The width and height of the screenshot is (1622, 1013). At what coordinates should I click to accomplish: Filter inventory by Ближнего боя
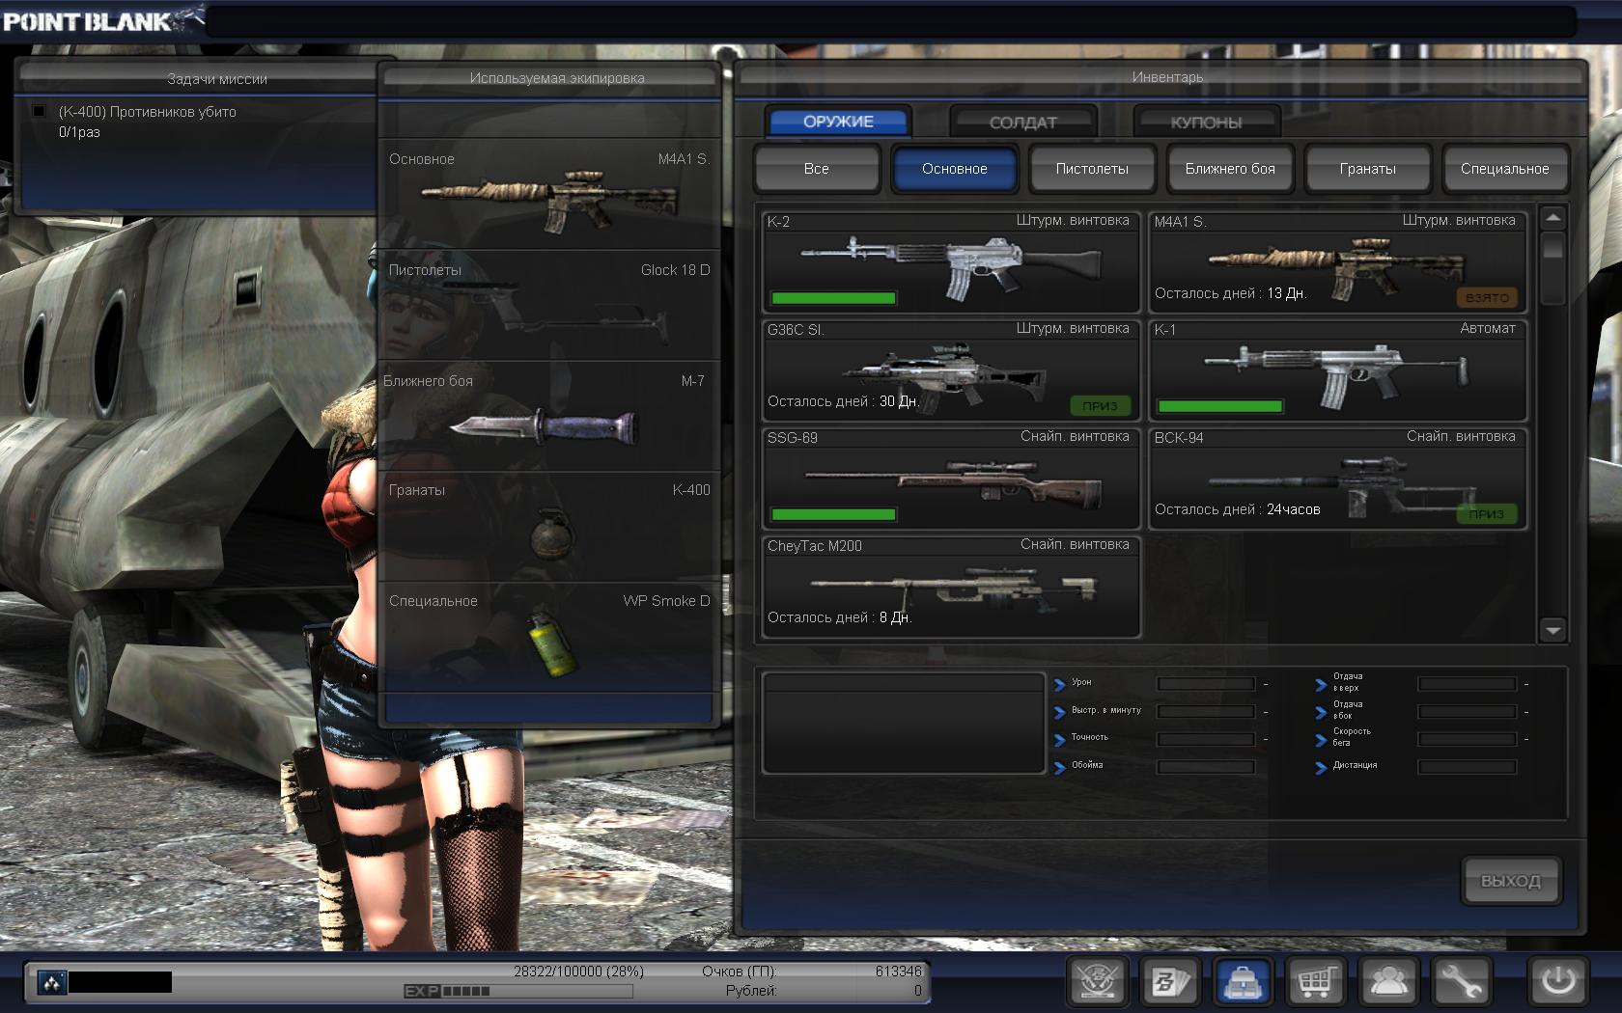click(x=1230, y=169)
